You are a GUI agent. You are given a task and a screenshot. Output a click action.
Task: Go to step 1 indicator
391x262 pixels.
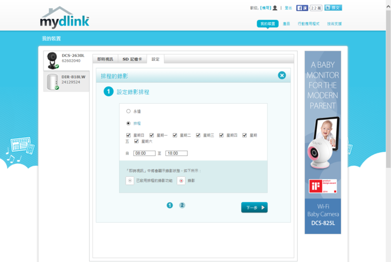(x=170, y=206)
